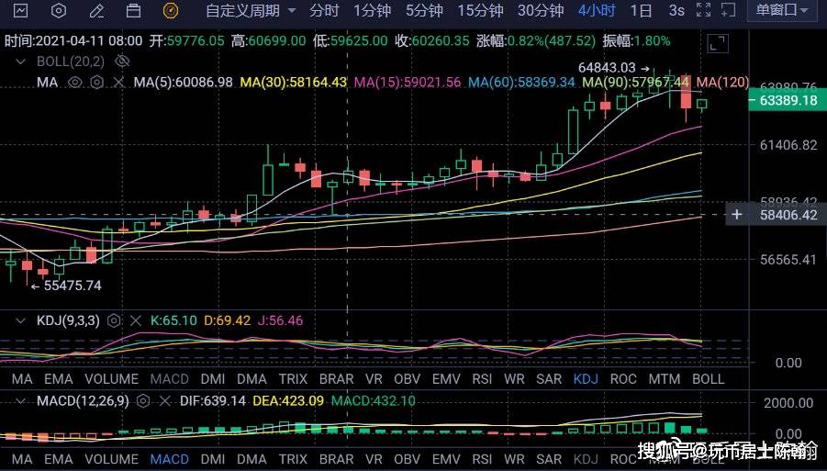Viewport: 827px width, 471px height.
Task: Choose VOLUME in the KDJ-highlighted indicator row
Action: (111, 379)
